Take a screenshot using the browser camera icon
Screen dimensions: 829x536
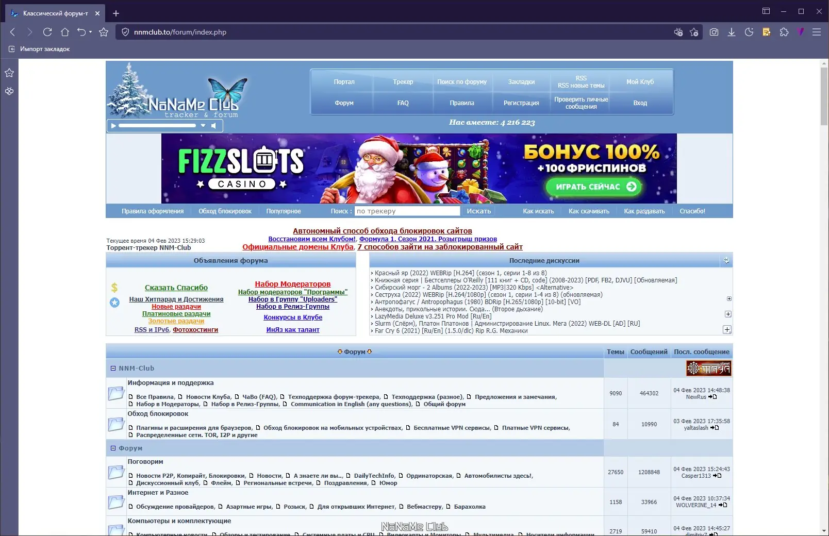pos(714,32)
